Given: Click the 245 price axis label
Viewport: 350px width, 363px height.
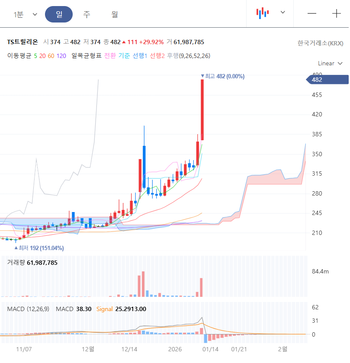Looking at the screenshot, I should 317,213.
